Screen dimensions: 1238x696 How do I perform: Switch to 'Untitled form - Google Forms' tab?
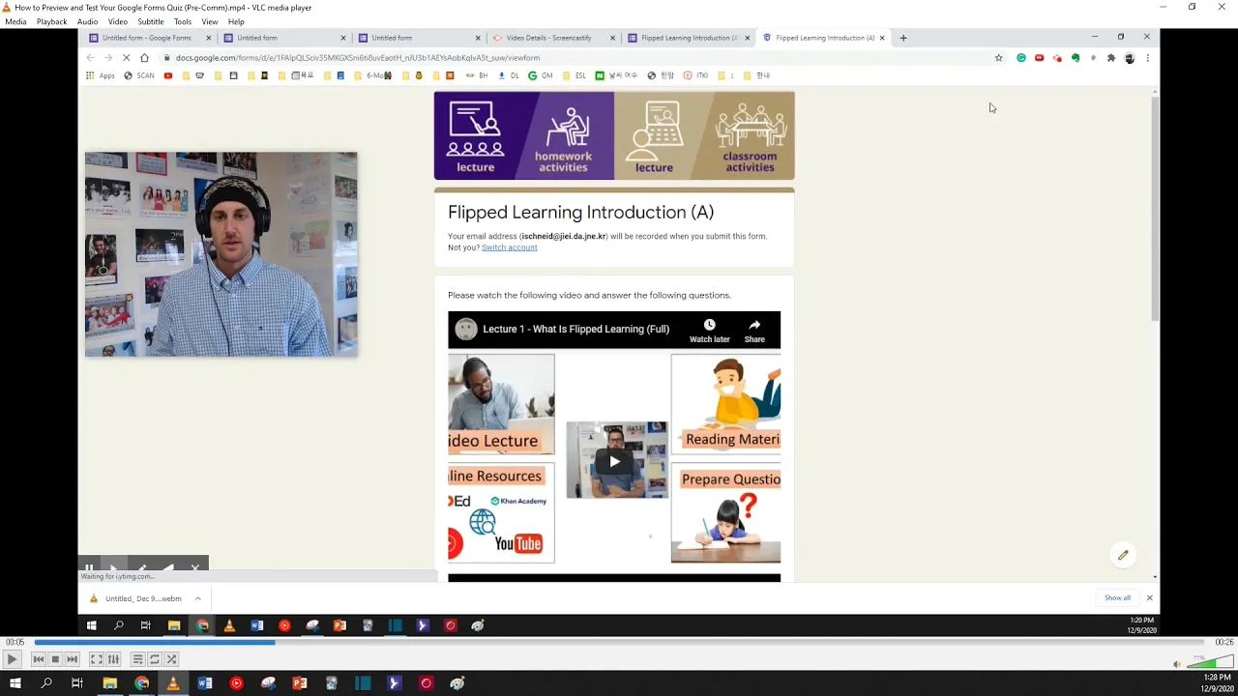pos(149,38)
